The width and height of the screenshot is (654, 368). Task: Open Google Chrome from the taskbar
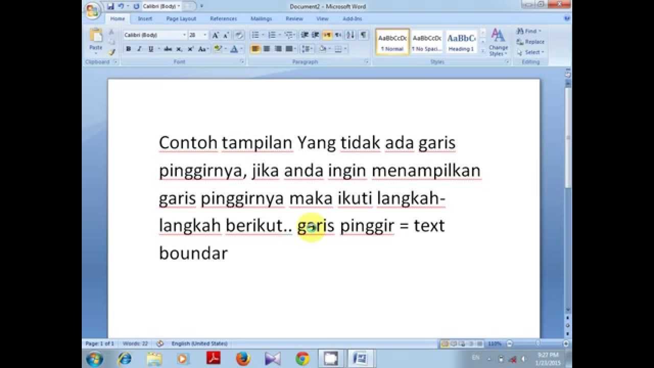(302, 359)
